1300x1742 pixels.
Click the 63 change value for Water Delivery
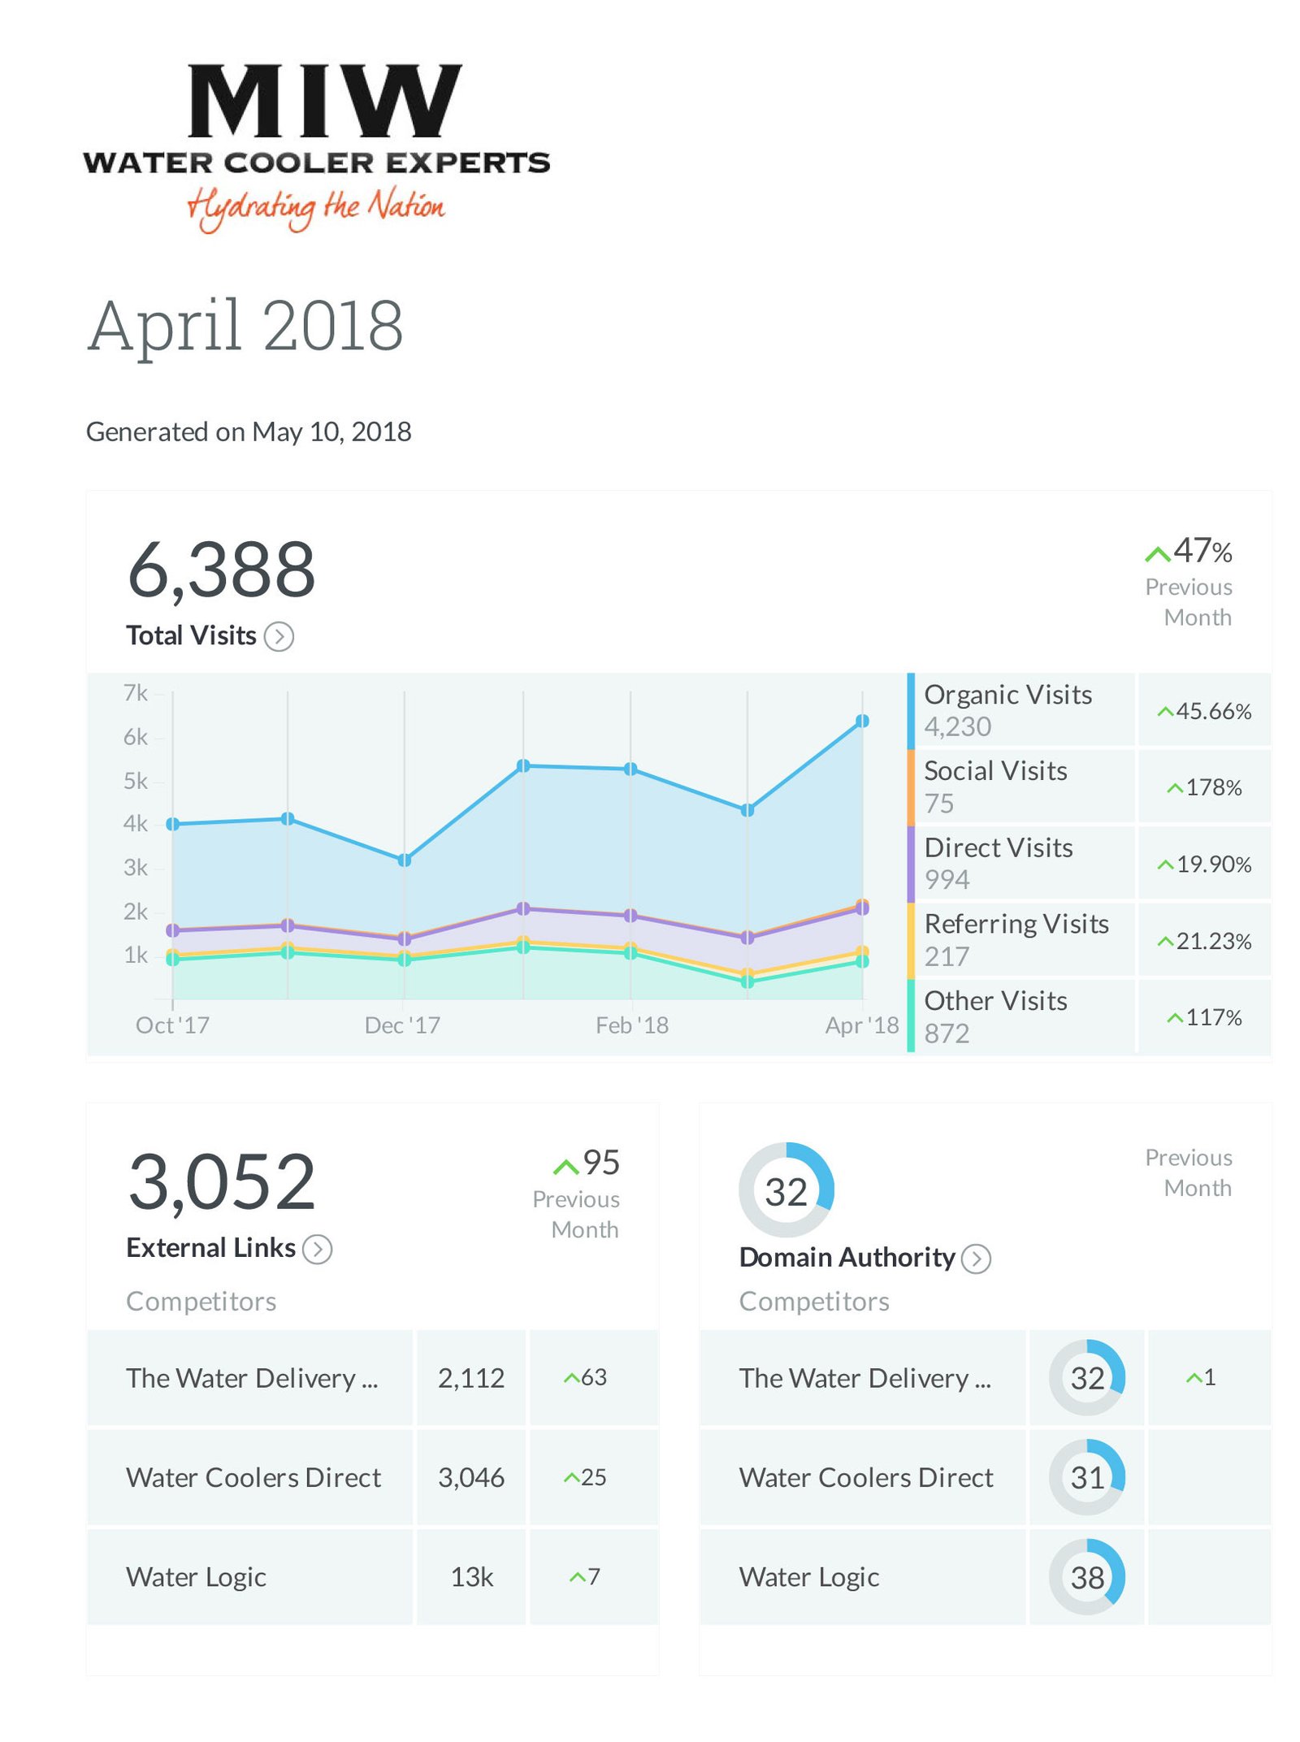point(585,1377)
